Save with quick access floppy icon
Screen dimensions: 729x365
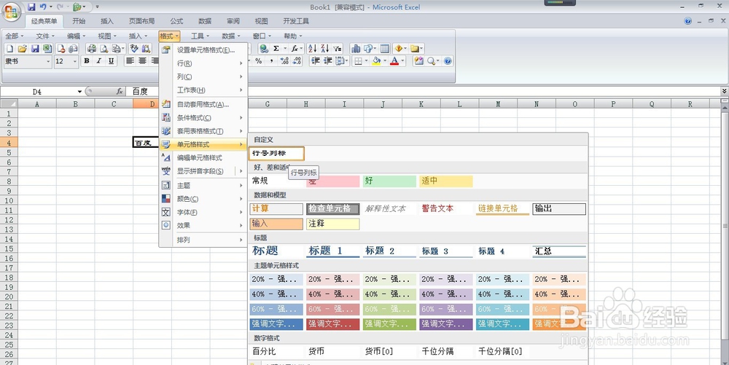click(x=31, y=7)
